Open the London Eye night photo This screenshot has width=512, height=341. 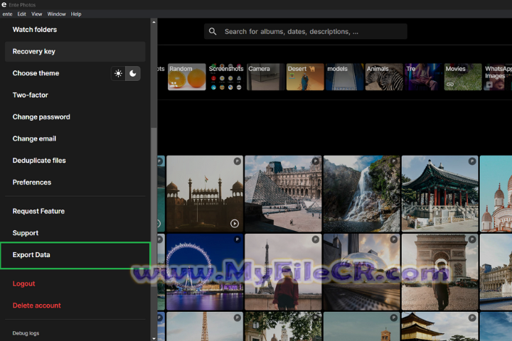pos(205,272)
